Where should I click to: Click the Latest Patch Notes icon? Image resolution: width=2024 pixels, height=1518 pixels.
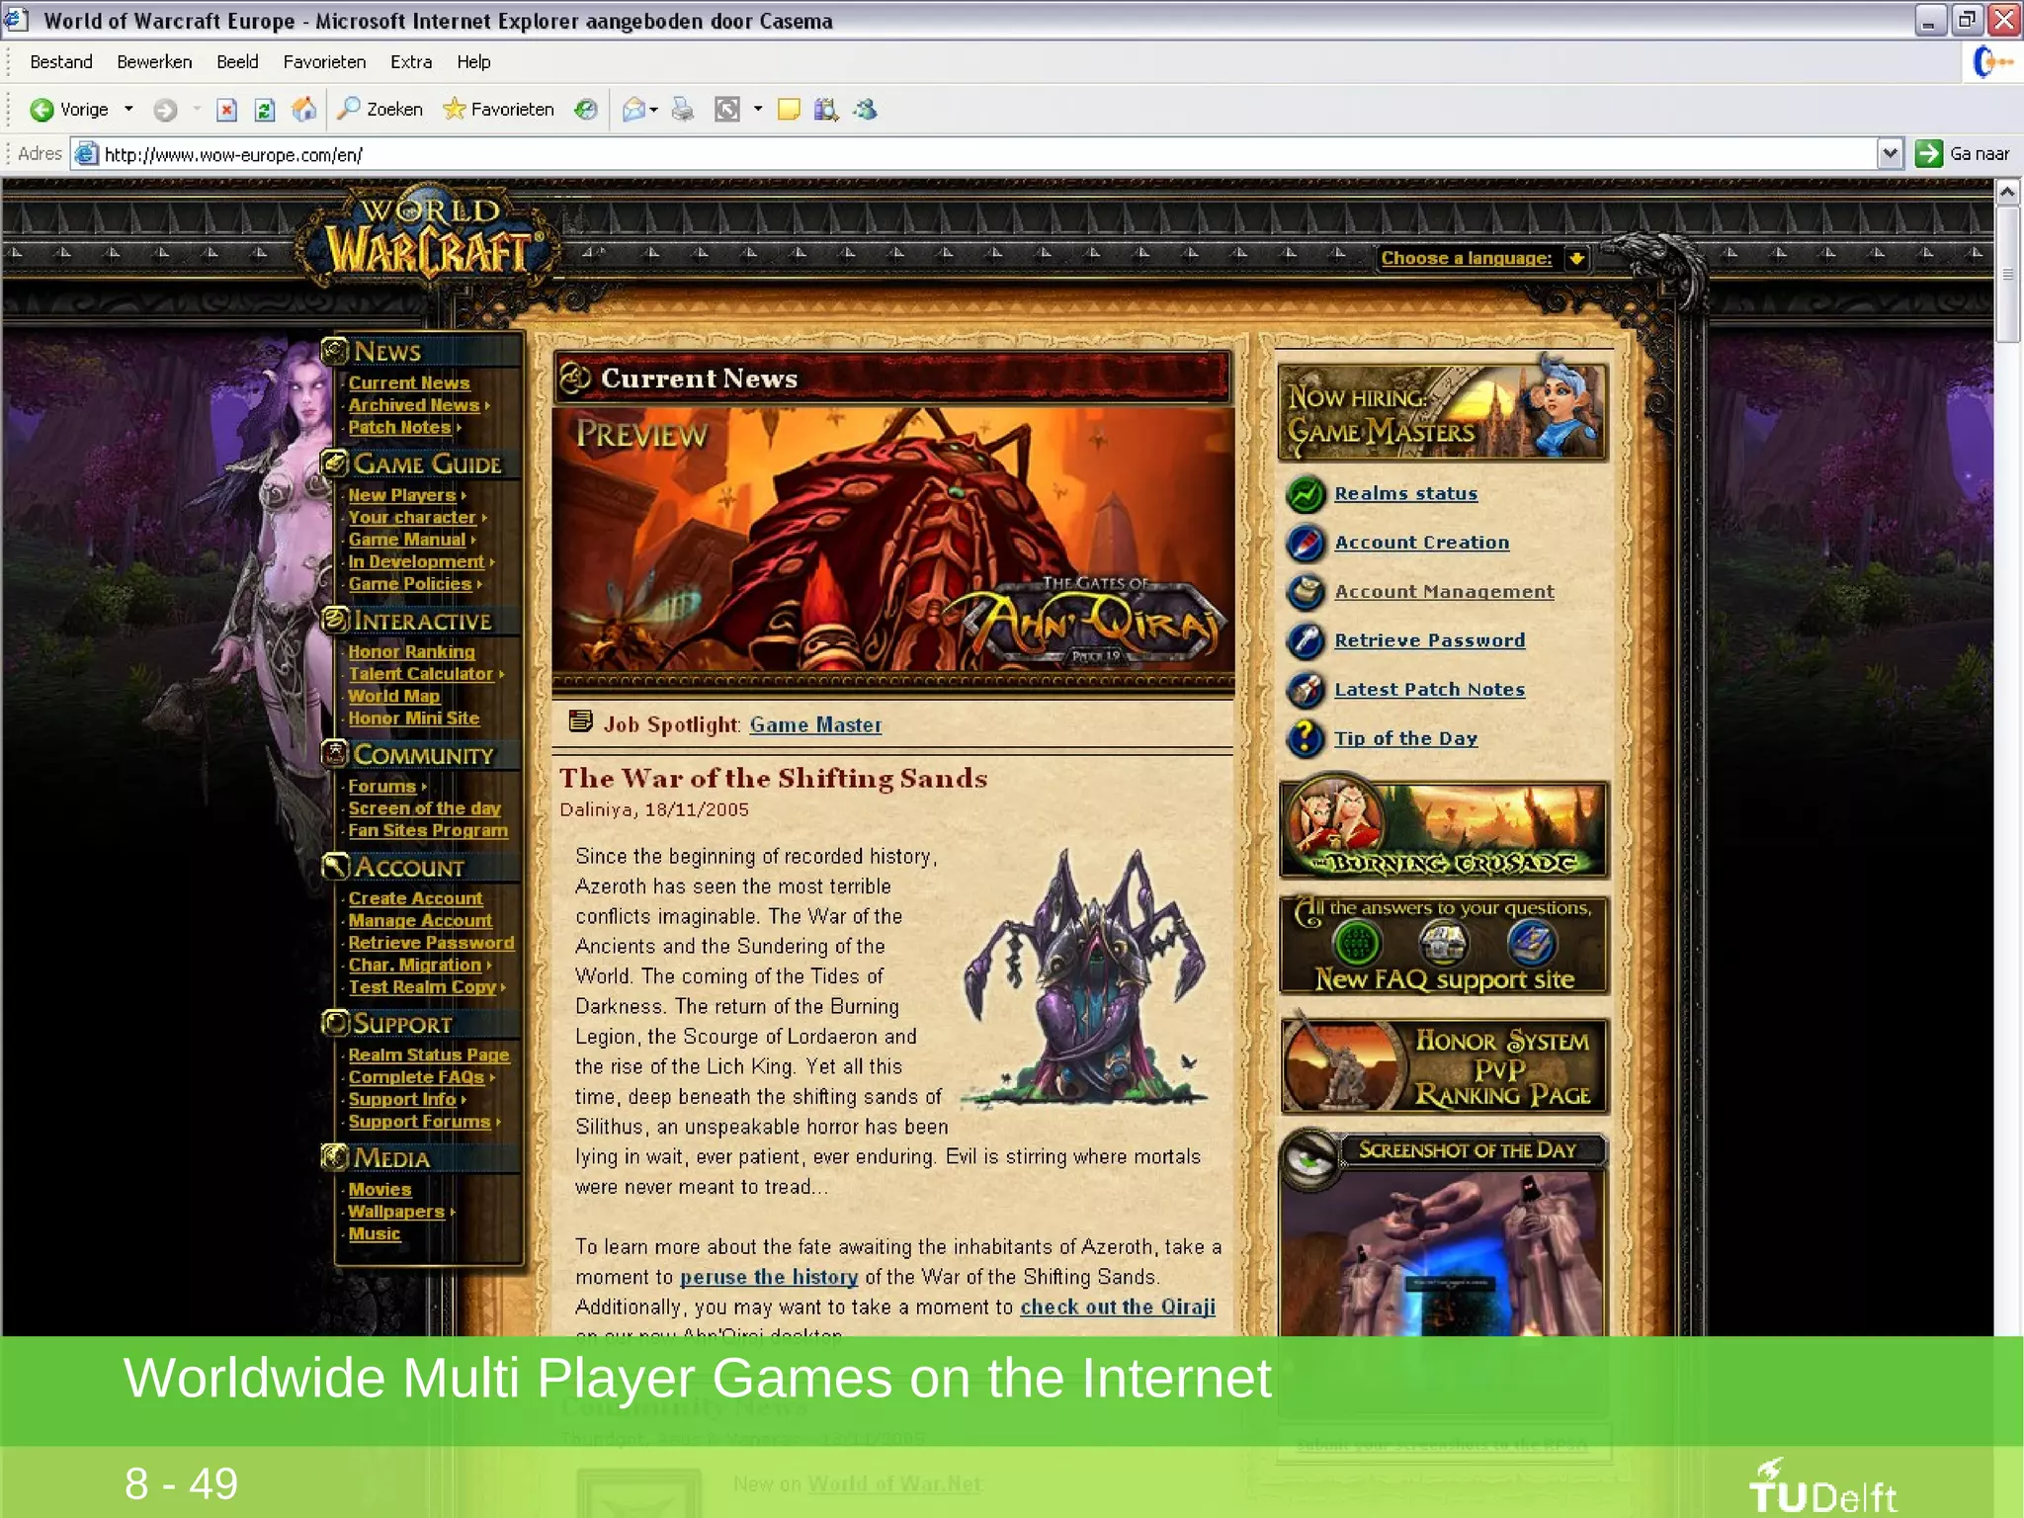[x=1305, y=690]
